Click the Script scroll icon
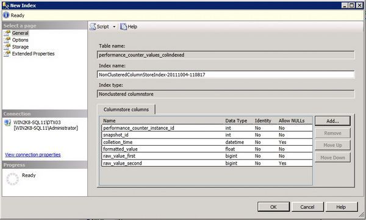Viewport: 366px width, 220px height. pos(93,27)
